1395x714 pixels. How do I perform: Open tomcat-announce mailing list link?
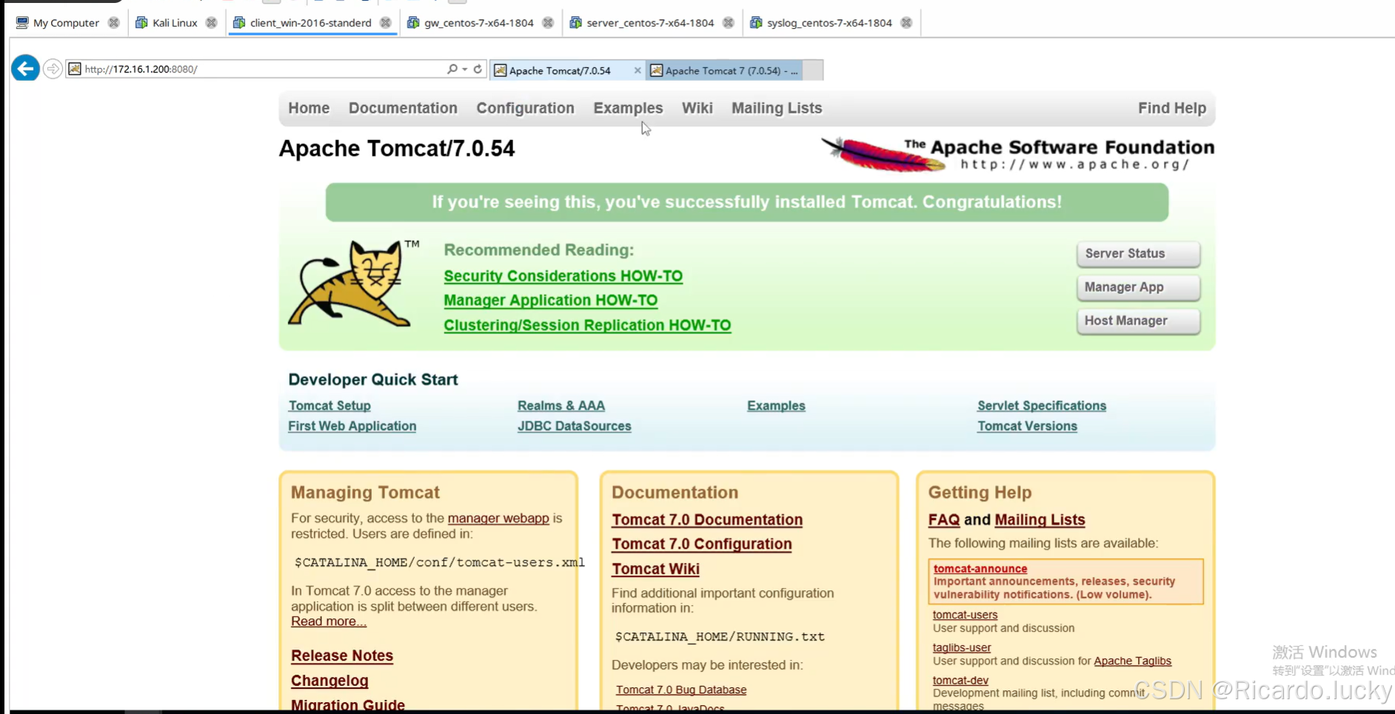980,569
